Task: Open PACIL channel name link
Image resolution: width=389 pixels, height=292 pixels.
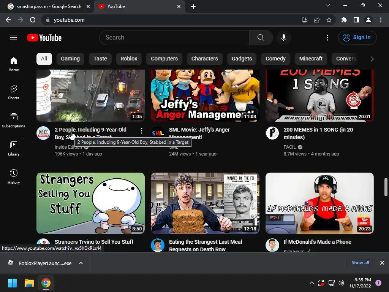Action: click(x=289, y=147)
